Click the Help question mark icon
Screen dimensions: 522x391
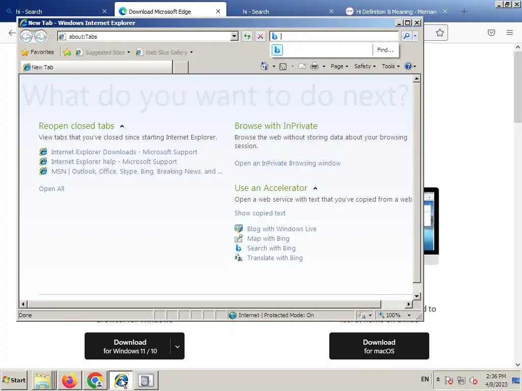(408, 66)
